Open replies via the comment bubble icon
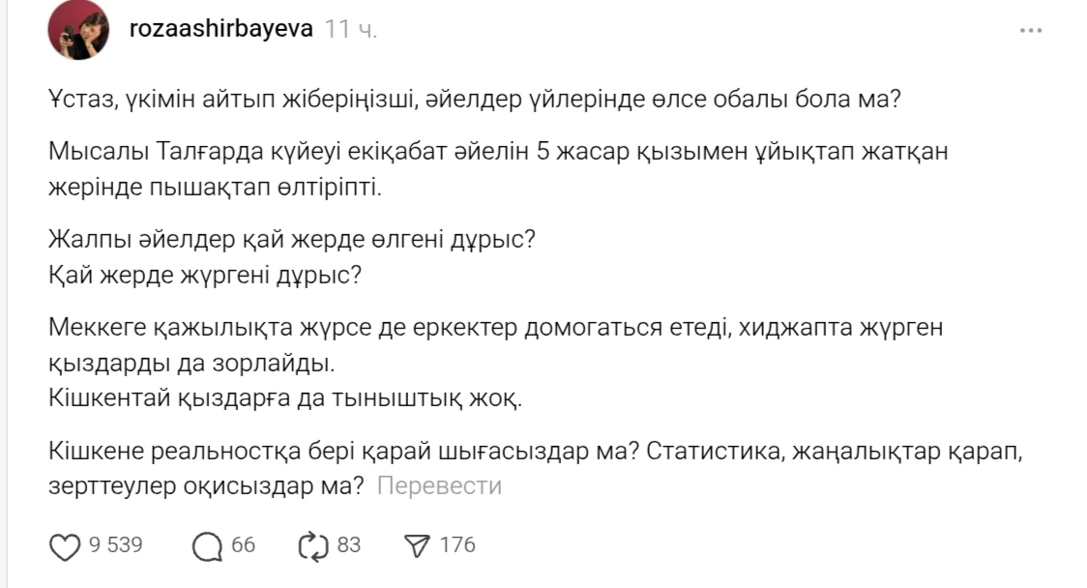Image resolution: width=1087 pixels, height=588 pixels. point(207,546)
